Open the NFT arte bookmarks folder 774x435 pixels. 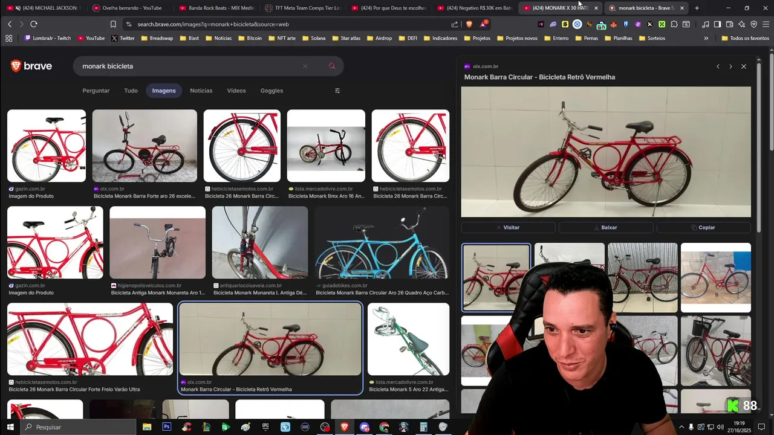pyautogui.click(x=282, y=38)
